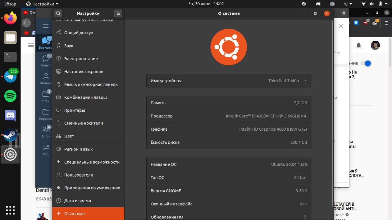
Task: Open Region and language (Регион и язык)
Action: pyautogui.click(x=88, y=149)
